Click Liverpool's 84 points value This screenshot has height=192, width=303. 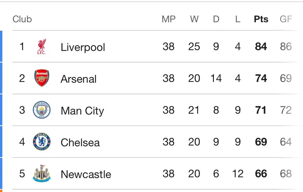pos(261,47)
